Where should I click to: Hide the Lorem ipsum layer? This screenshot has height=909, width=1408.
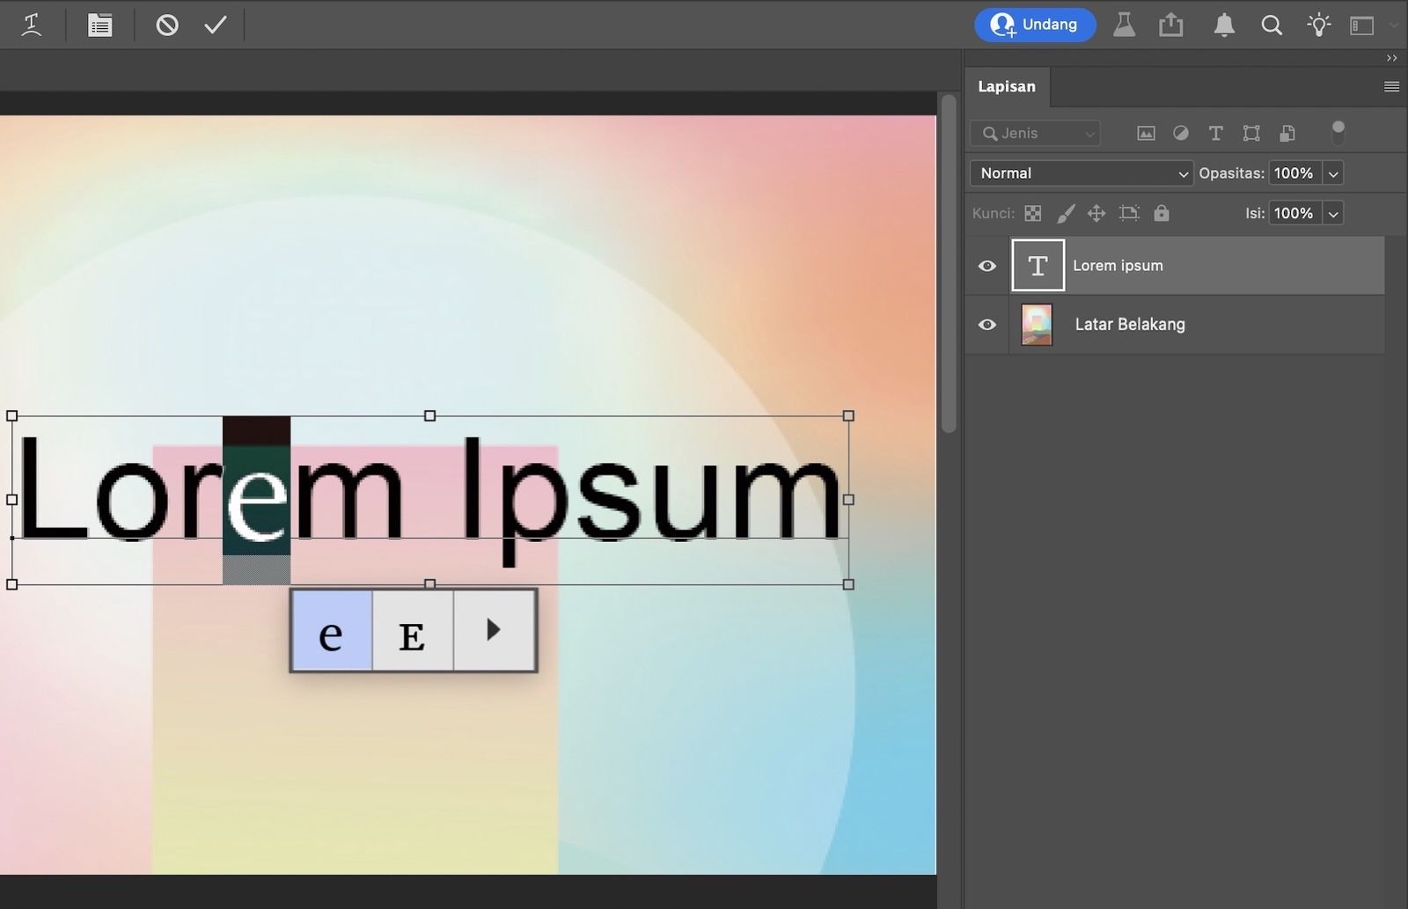987,266
